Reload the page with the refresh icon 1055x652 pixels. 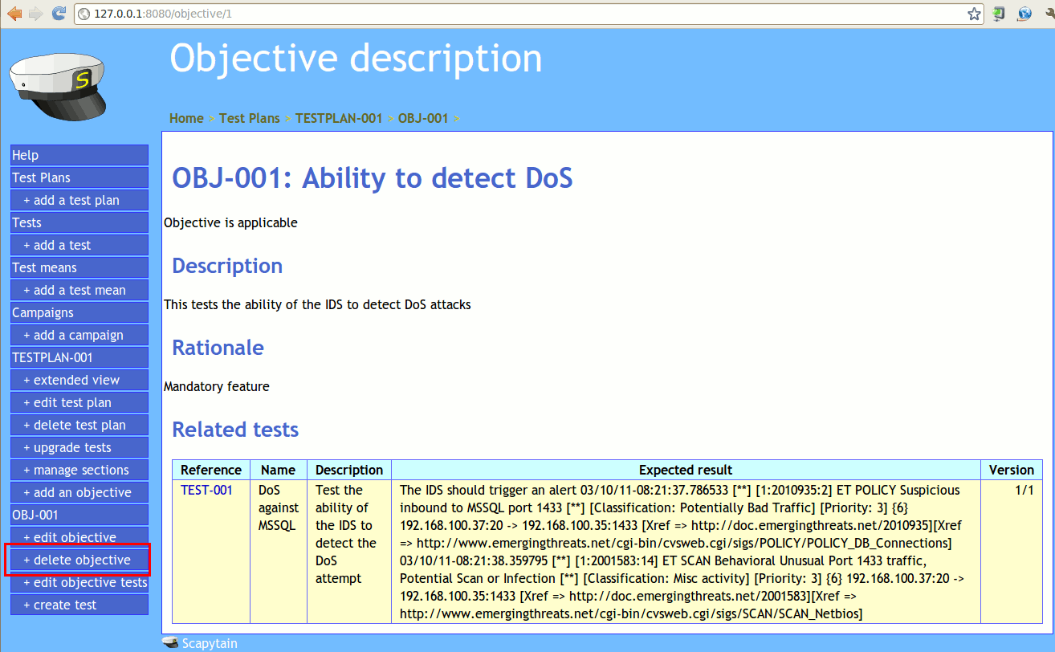[59, 14]
